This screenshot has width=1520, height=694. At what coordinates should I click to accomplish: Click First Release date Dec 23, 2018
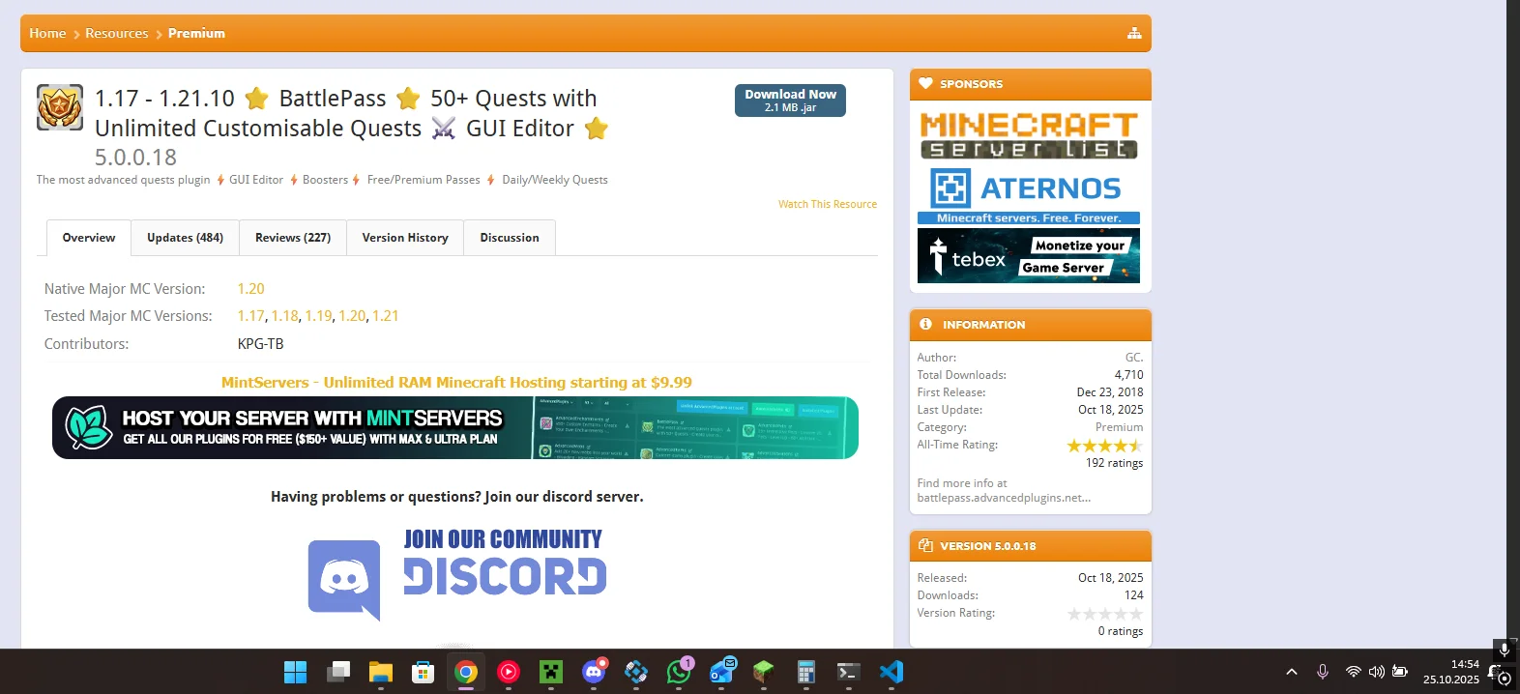[x=1109, y=392]
